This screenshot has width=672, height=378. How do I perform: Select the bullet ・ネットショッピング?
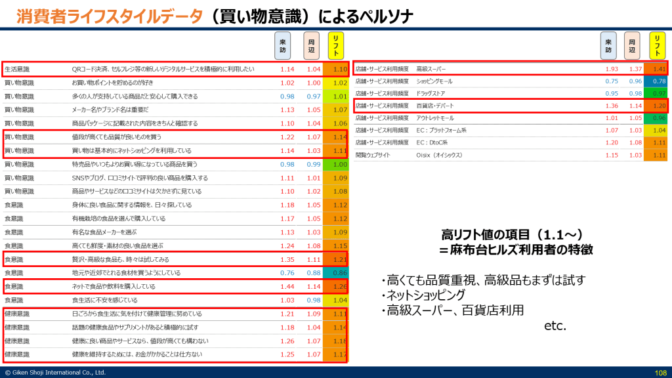click(423, 295)
